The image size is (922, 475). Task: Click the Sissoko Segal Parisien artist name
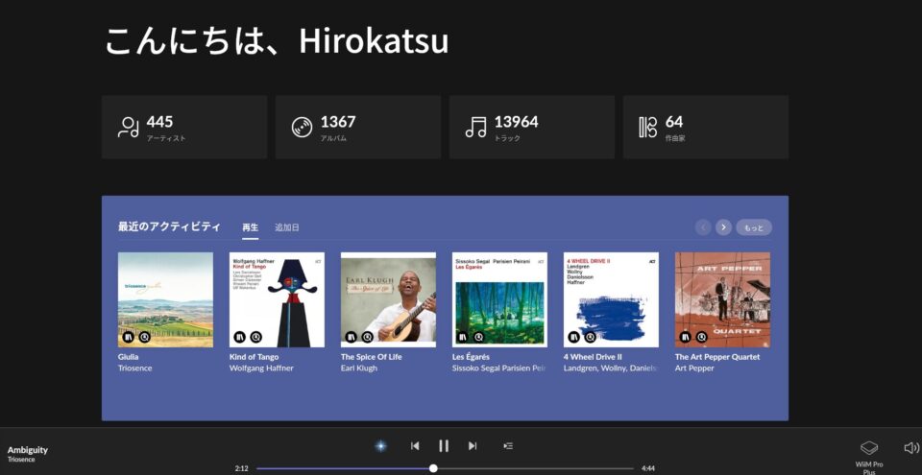499,368
